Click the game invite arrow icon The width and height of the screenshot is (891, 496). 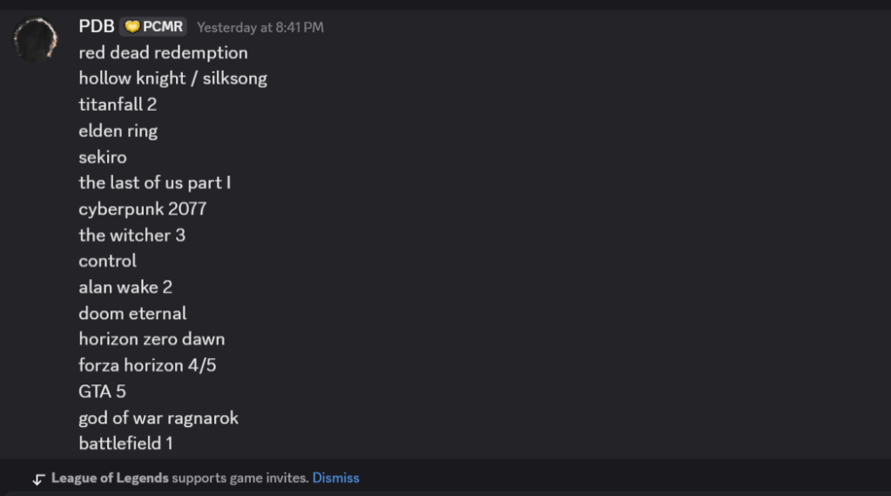(x=38, y=479)
